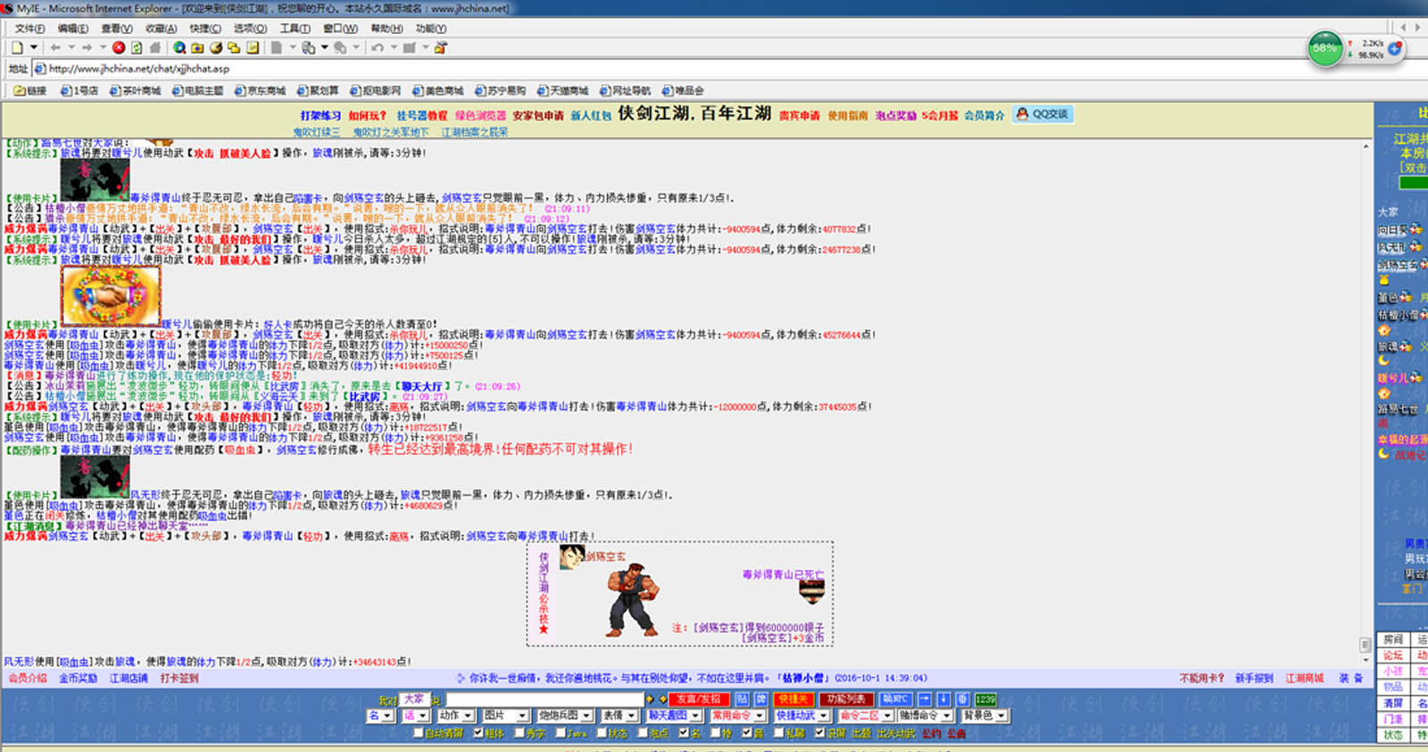Image resolution: width=1428 pixels, height=752 pixels.
Task: Click the cascade windows toolbar icon
Action: 234,47
